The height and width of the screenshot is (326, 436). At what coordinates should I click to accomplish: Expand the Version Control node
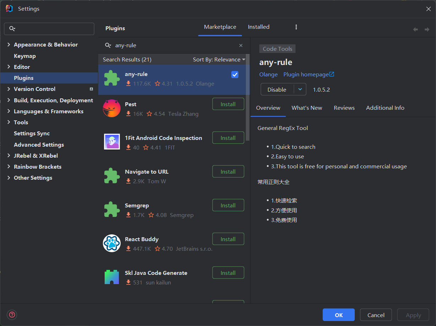[x=9, y=89]
